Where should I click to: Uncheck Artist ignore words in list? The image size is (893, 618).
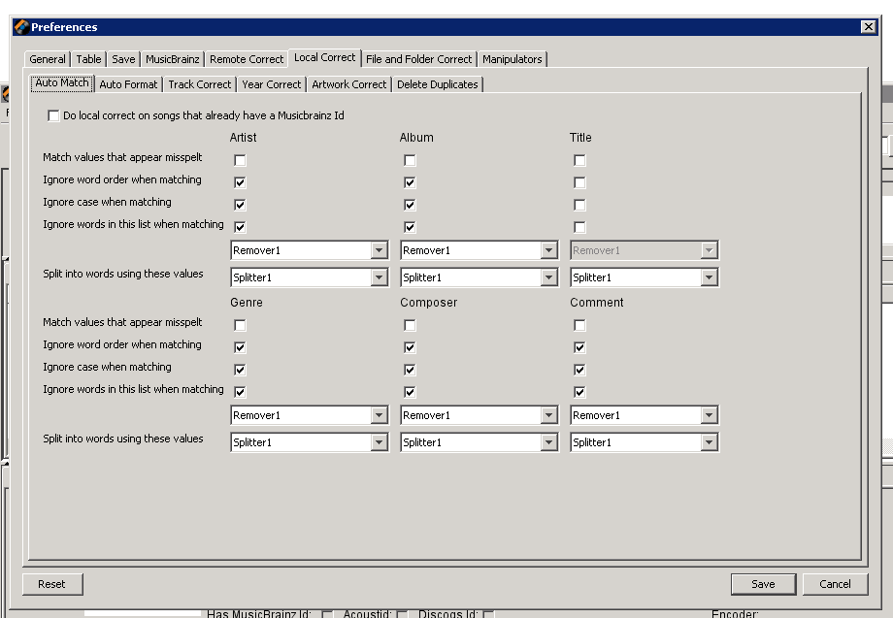[x=240, y=227]
